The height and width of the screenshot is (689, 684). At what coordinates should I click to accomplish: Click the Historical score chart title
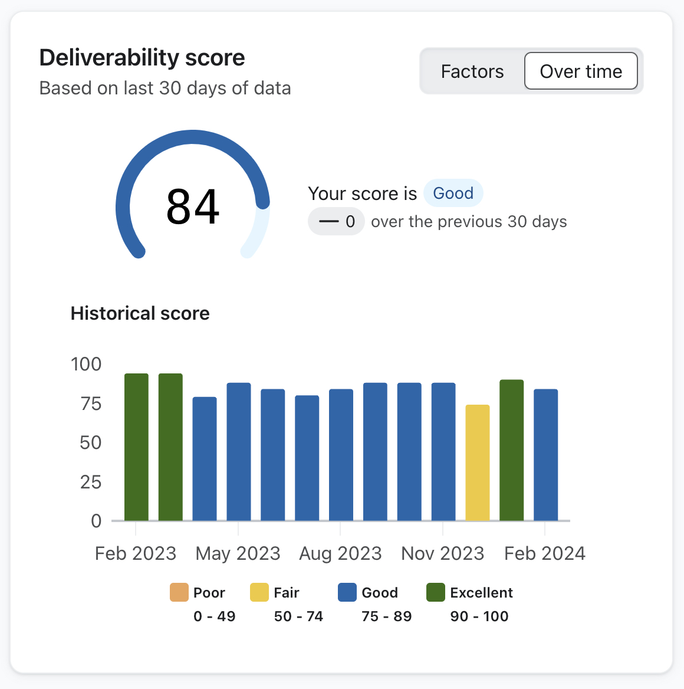140,313
